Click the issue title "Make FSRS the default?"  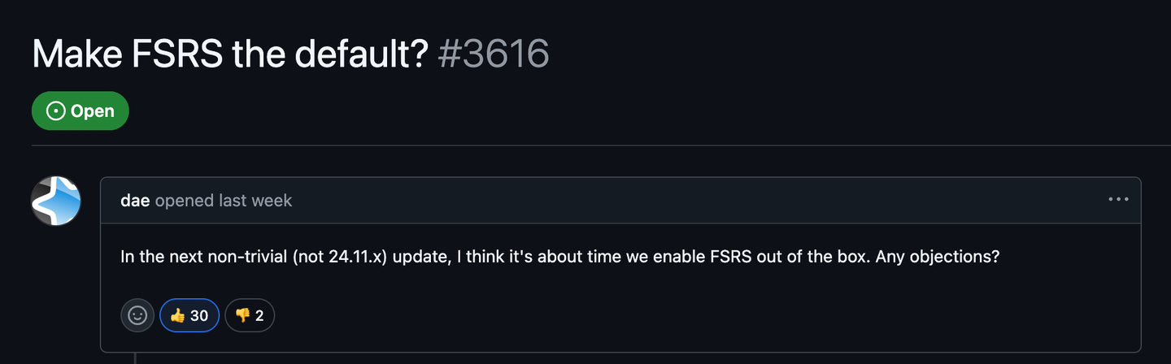(x=230, y=54)
